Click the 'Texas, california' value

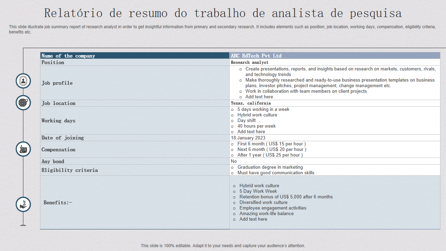[x=251, y=103]
